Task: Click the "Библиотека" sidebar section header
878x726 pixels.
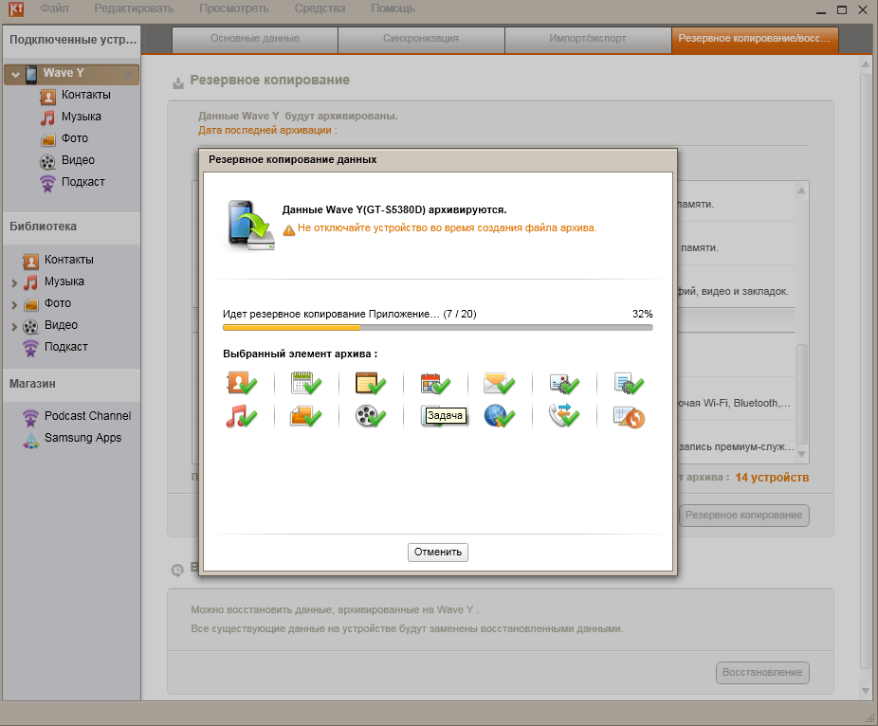Action: (43, 227)
